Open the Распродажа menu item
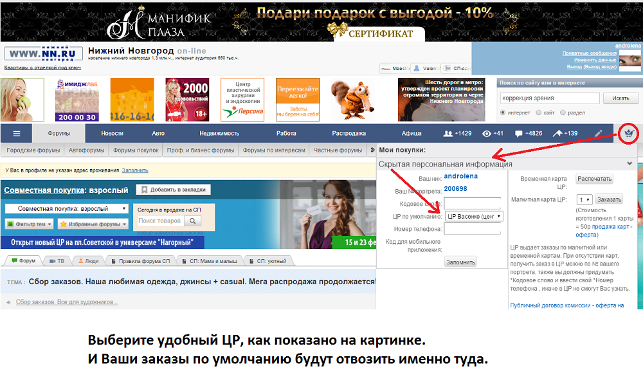Image resolution: width=643 pixels, height=380 pixels. click(x=349, y=133)
